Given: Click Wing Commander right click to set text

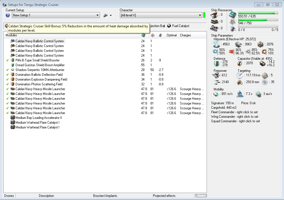Looking at the screenshot, I should click(x=235, y=117).
